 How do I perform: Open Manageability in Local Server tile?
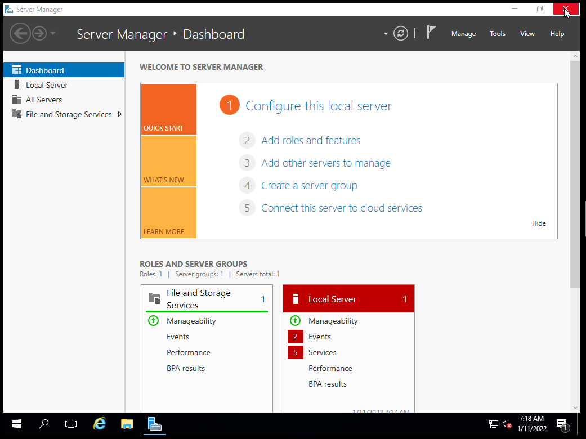pos(333,321)
